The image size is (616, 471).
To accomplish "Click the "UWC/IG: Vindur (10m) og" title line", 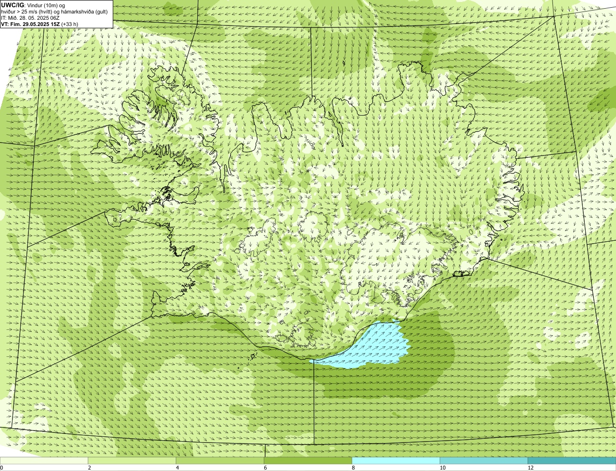I will coord(33,5).
